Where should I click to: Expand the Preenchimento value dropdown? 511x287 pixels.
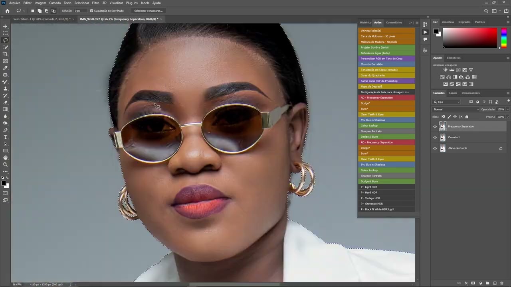click(508, 117)
